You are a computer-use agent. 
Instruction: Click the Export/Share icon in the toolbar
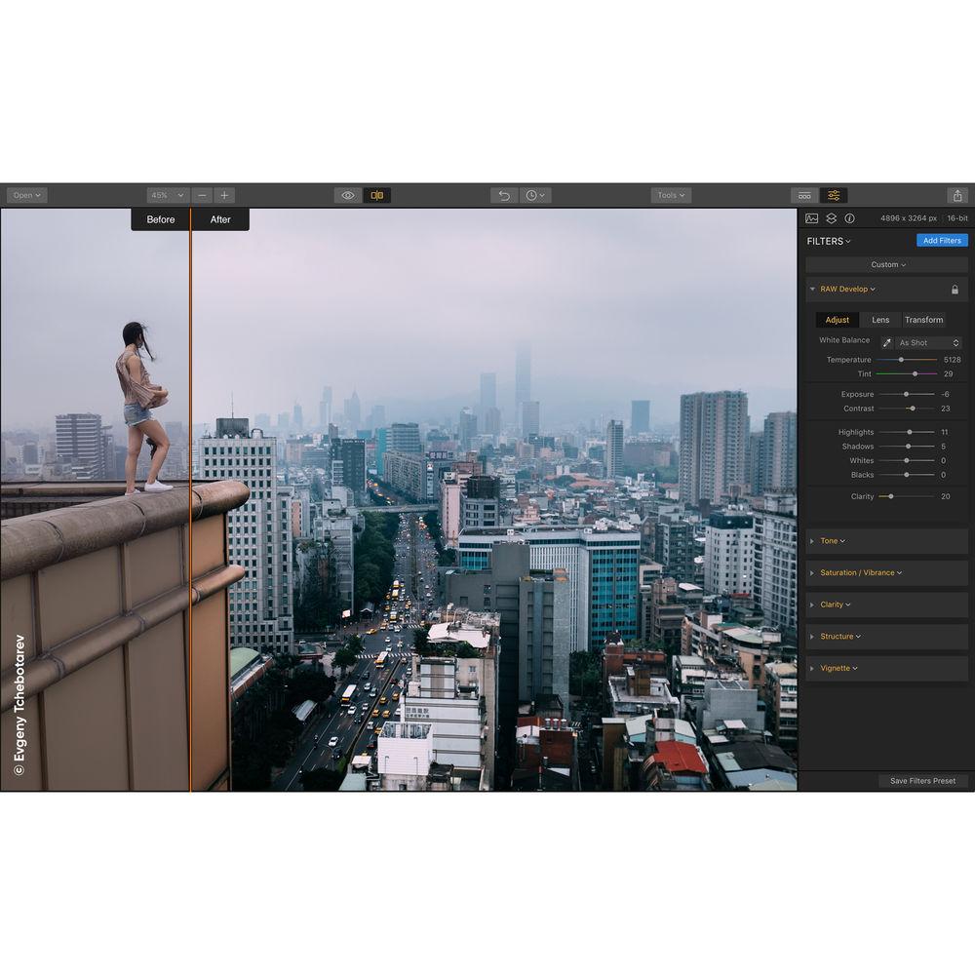coord(958,194)
